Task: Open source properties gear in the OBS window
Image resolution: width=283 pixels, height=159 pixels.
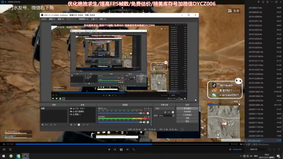Action: [x=79, y=125]
